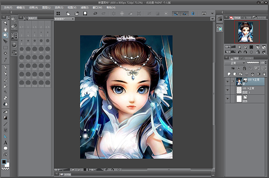Choose brush size 20 preset
Viewport: 269px width, 178px height.
(x=22, y=50)
